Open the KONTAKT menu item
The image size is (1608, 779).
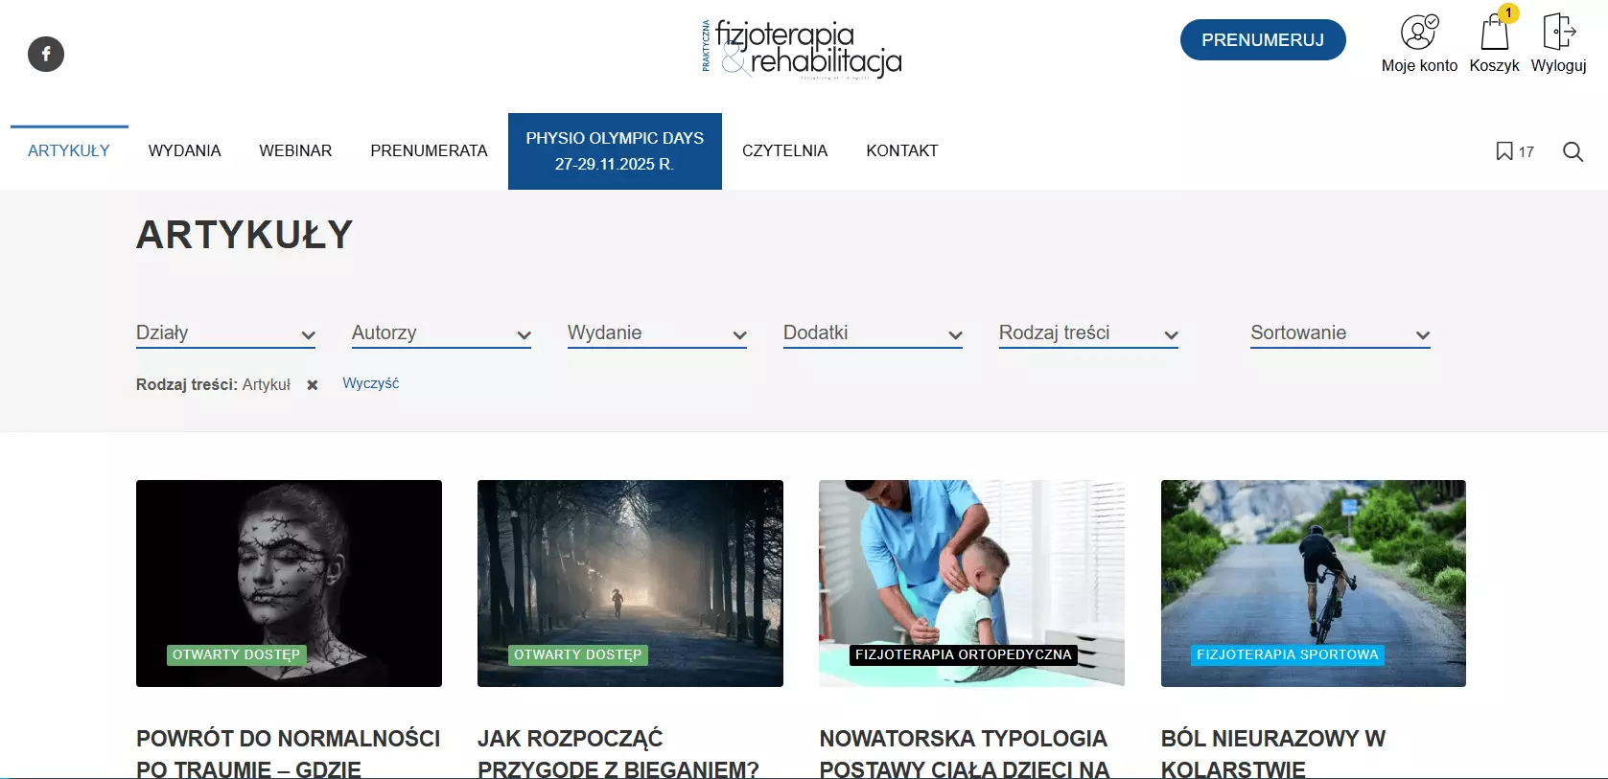902,150
